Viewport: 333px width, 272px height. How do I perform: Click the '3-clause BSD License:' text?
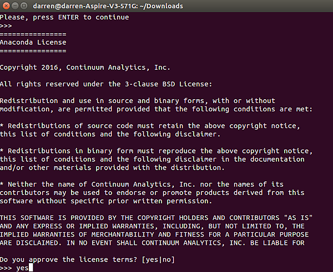point(168,84)
